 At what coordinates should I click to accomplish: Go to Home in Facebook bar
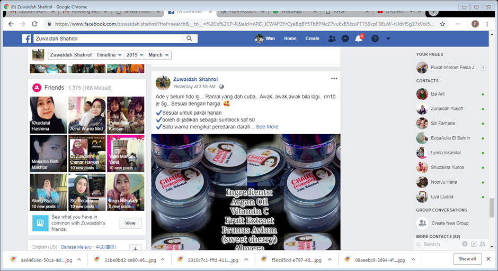290,39
